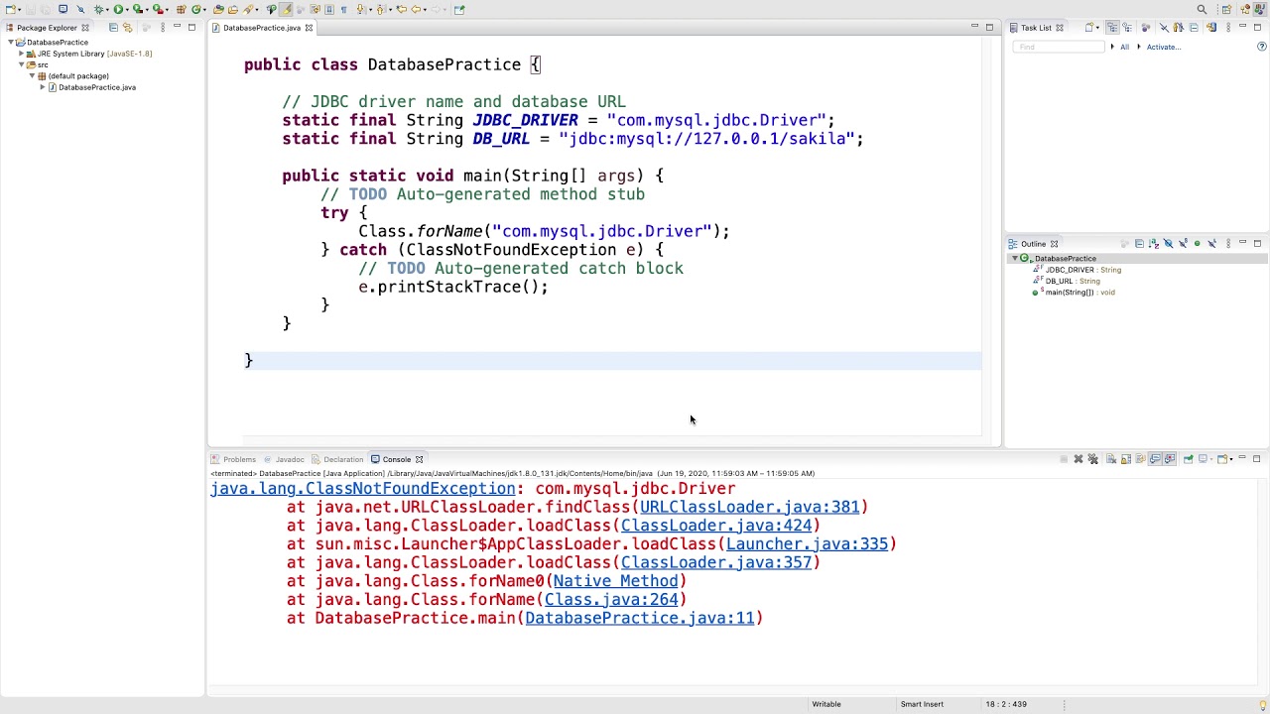Image resolution: width=1270 pixels, height=714 pixels.
Task: Click Pin Console icon
Action: coord(1188,459)
